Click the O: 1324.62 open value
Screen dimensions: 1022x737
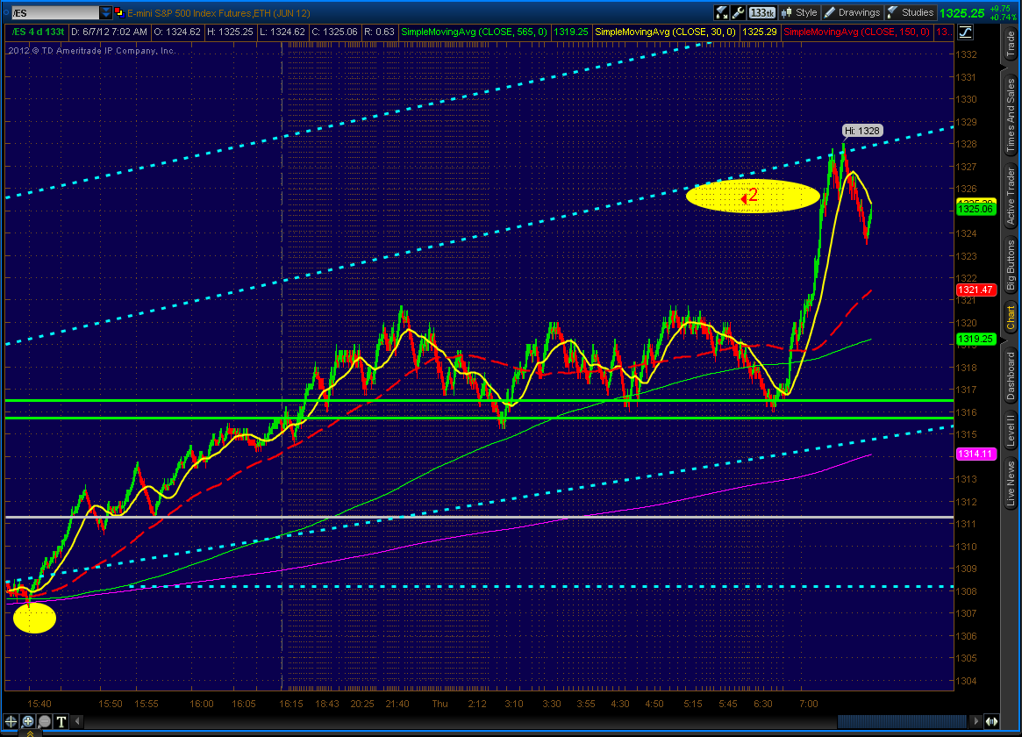177,32
